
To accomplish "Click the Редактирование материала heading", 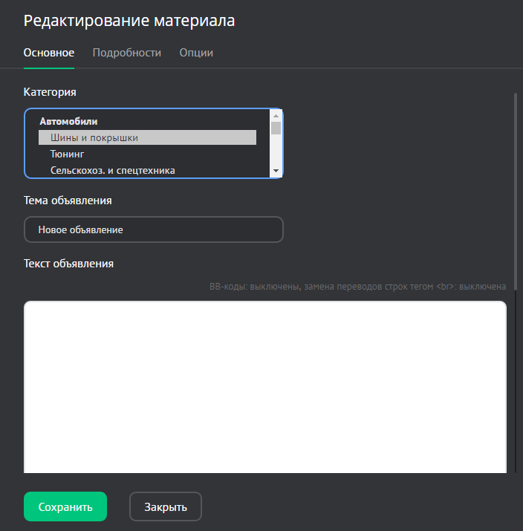I will [x=129, y=21].
